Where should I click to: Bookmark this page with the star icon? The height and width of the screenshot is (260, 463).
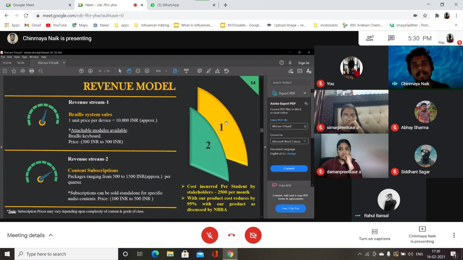coord(425,16)
